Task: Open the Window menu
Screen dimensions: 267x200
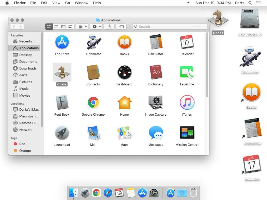Action: pyautogui.click(x=82, y=3)
